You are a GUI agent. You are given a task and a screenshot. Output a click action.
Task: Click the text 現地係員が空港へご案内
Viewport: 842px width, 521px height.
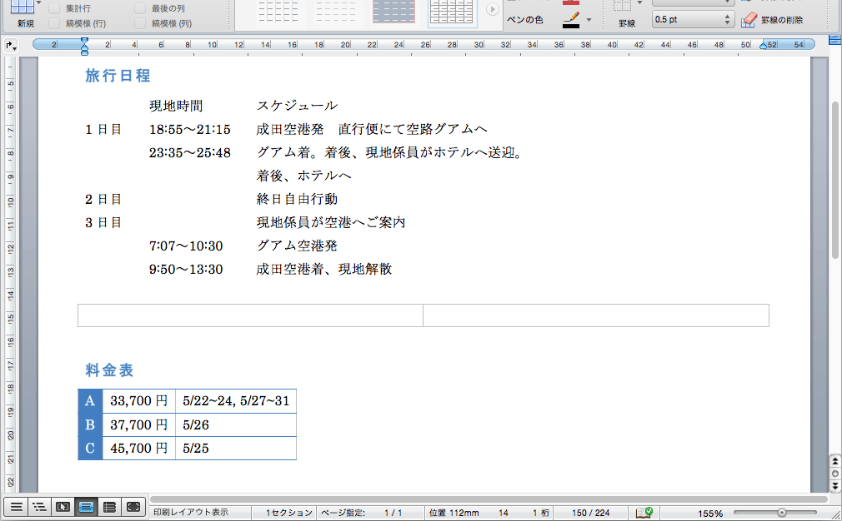[x=331, y=222]
